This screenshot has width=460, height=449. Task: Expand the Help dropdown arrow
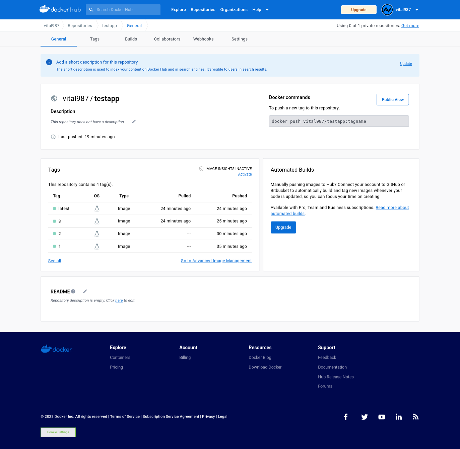pos(267,10)
